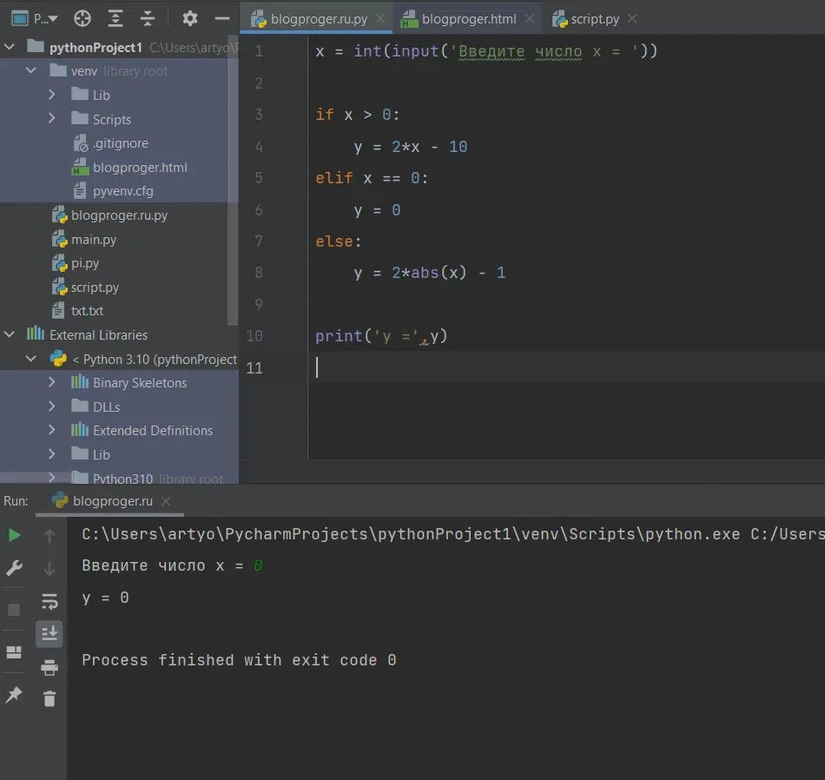Click line number 3 in the gutter
Screen dimensions: 825x780
(259, 115)
